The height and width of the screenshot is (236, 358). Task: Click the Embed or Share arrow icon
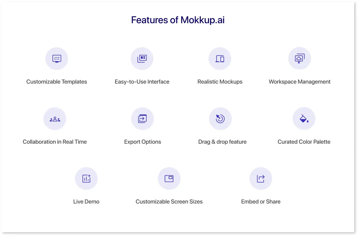[261, 179]
